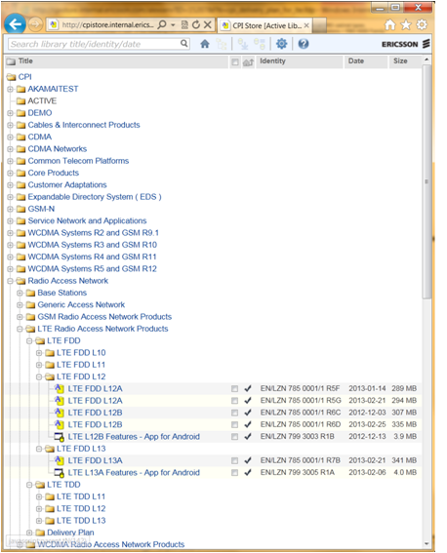Open the blue help question mark icon

click(304, 44)
